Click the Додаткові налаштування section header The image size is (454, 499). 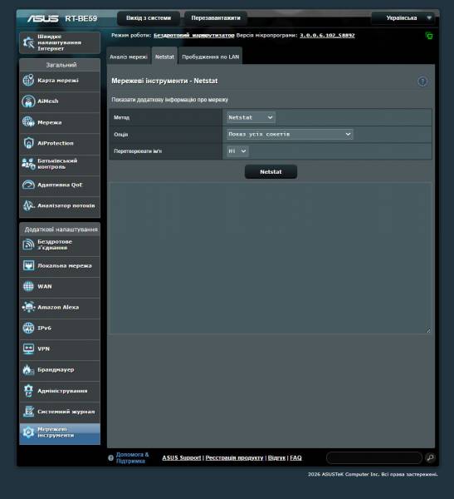pyautogui.click(x=60, y=230)
